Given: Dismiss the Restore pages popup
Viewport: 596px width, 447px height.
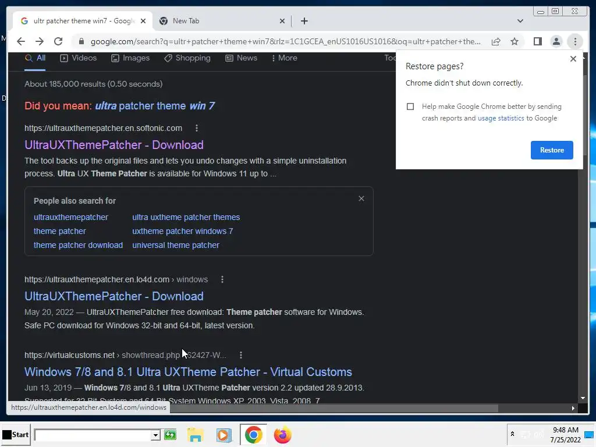Looking at the screenshot, I should coord(573,59).
